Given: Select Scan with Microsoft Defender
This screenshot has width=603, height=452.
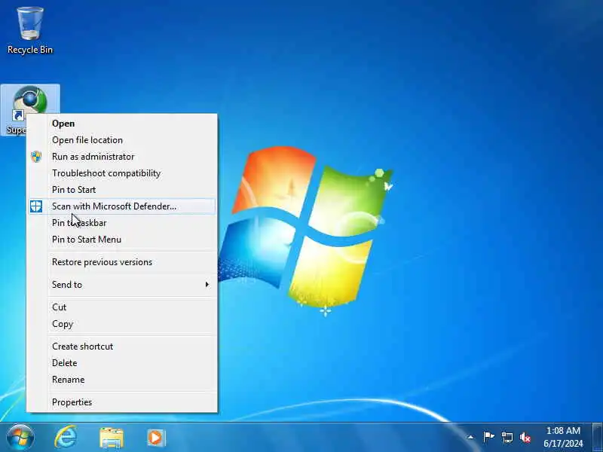Looking at the screenshot, I should pos(122,206).
